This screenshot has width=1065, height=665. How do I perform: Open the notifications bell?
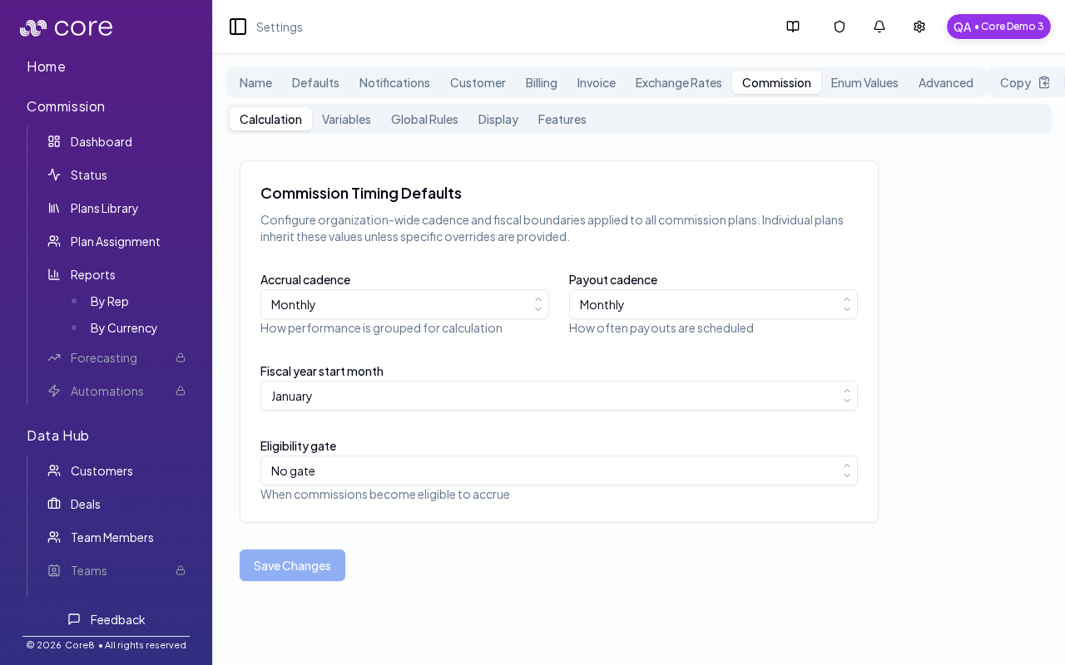tap(879, 27)
